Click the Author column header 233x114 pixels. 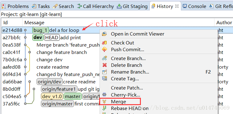pos(224,23)
